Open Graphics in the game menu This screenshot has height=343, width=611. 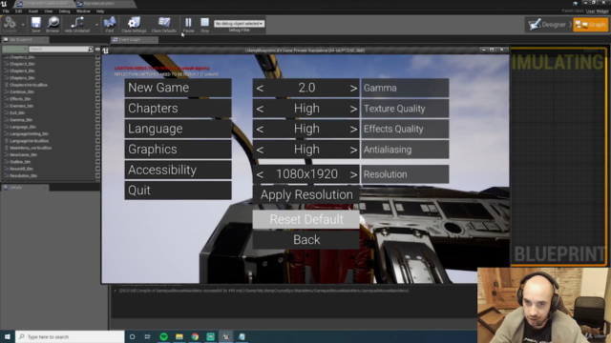coord(178,150)
